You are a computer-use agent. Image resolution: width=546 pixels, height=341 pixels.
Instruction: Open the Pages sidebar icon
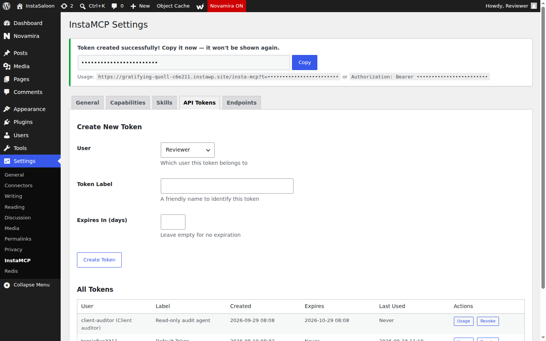pyautogui.click(x=7, y=79)
